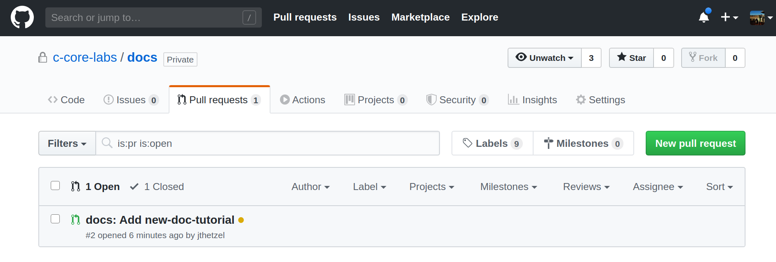Switch to the repository Issues tab
776x262 pixels.
131,100
